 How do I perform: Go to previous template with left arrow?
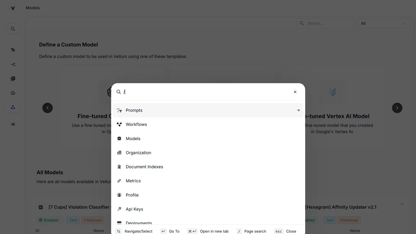(x=47, y=108)
